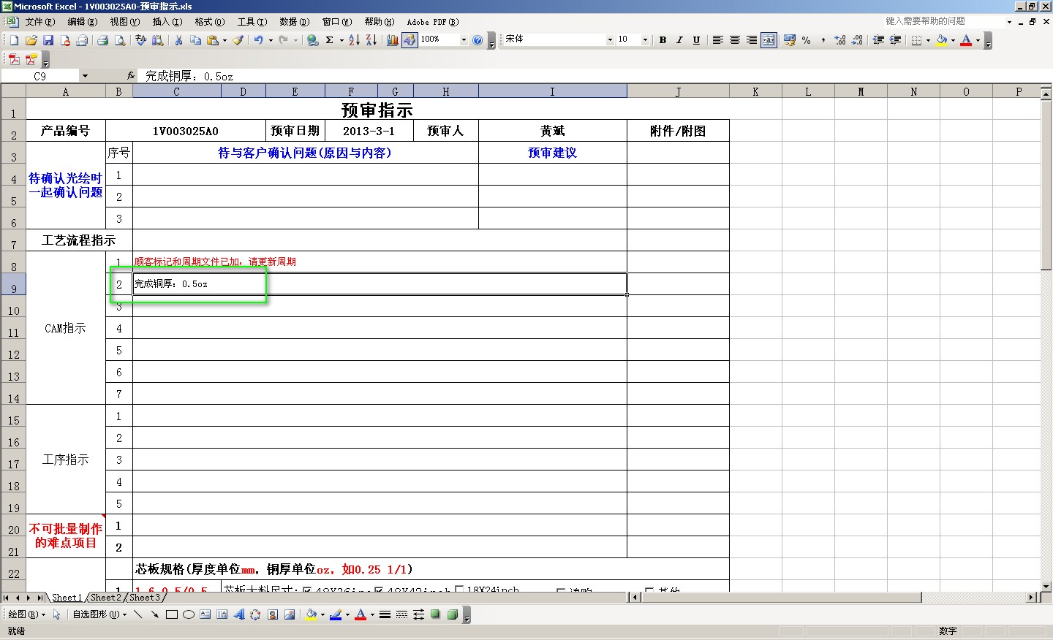Click the AutoSum sigma icon
Viewport: 1053px width, 640px height.
click(x=330, y=40)
